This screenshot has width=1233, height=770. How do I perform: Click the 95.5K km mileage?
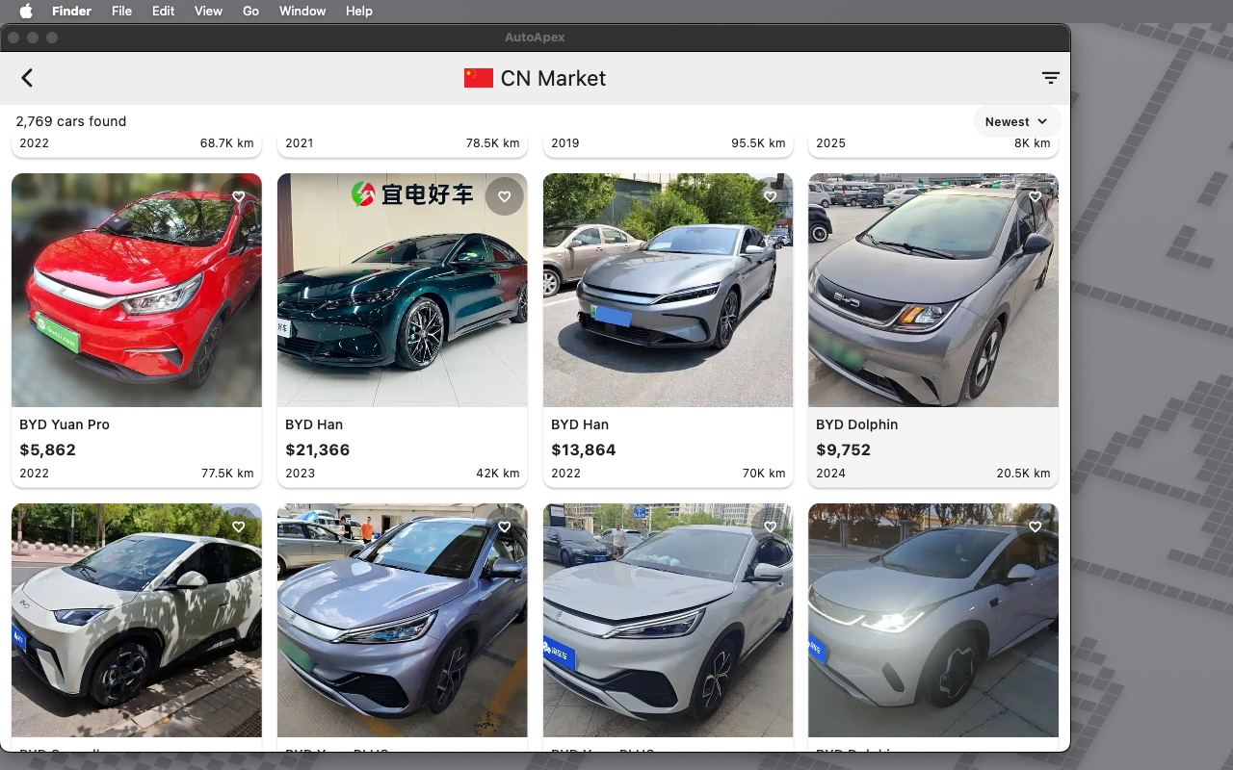click(759, 143)
